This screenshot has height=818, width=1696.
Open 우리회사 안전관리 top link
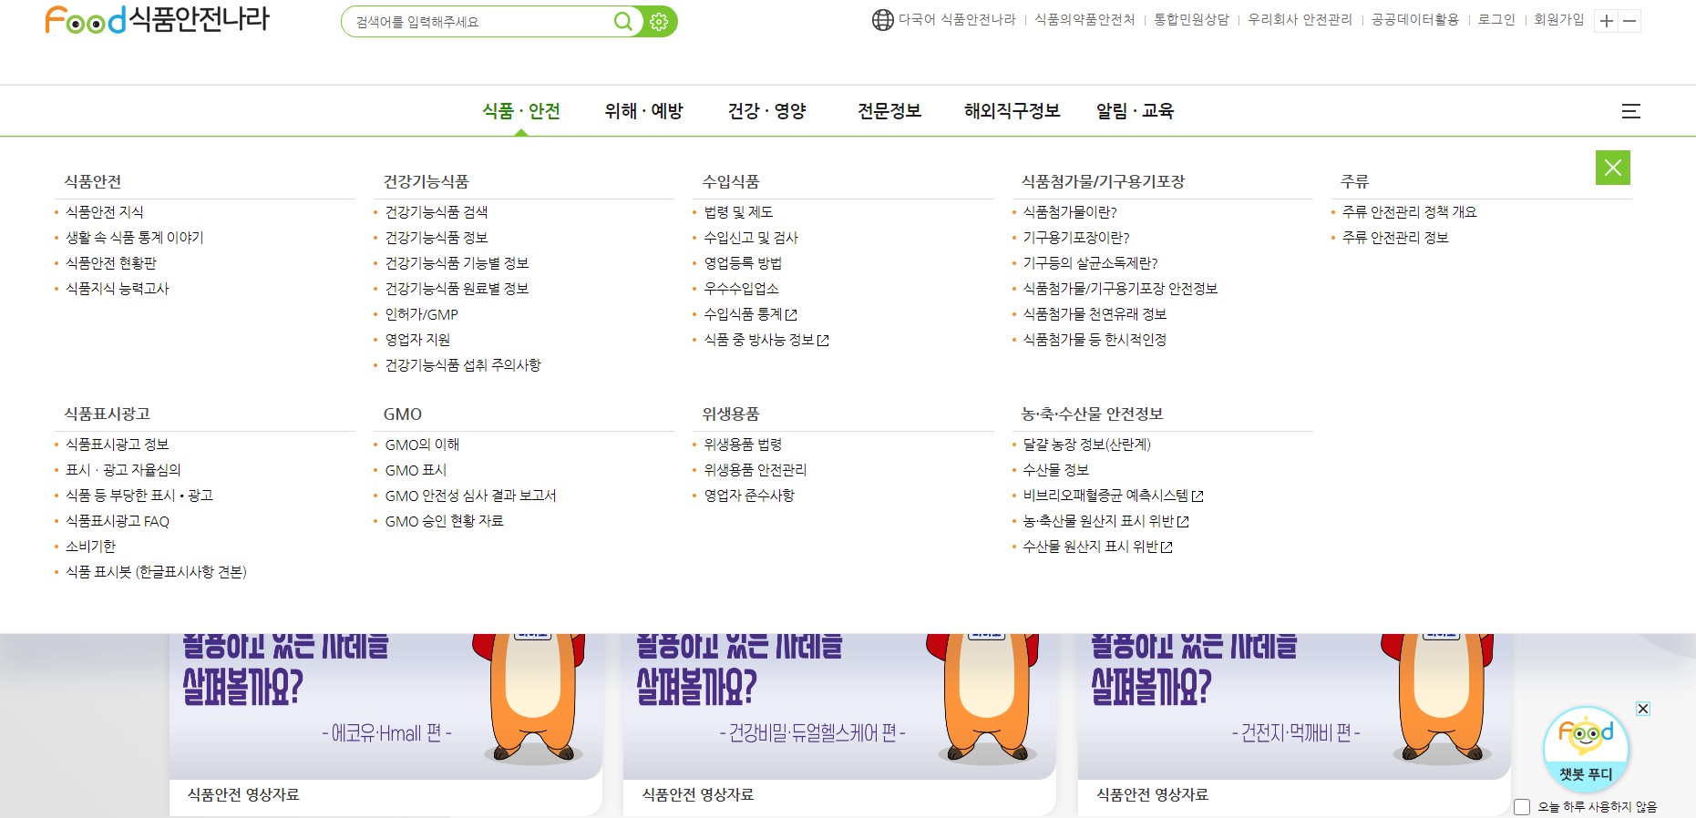pos(1300,19)
